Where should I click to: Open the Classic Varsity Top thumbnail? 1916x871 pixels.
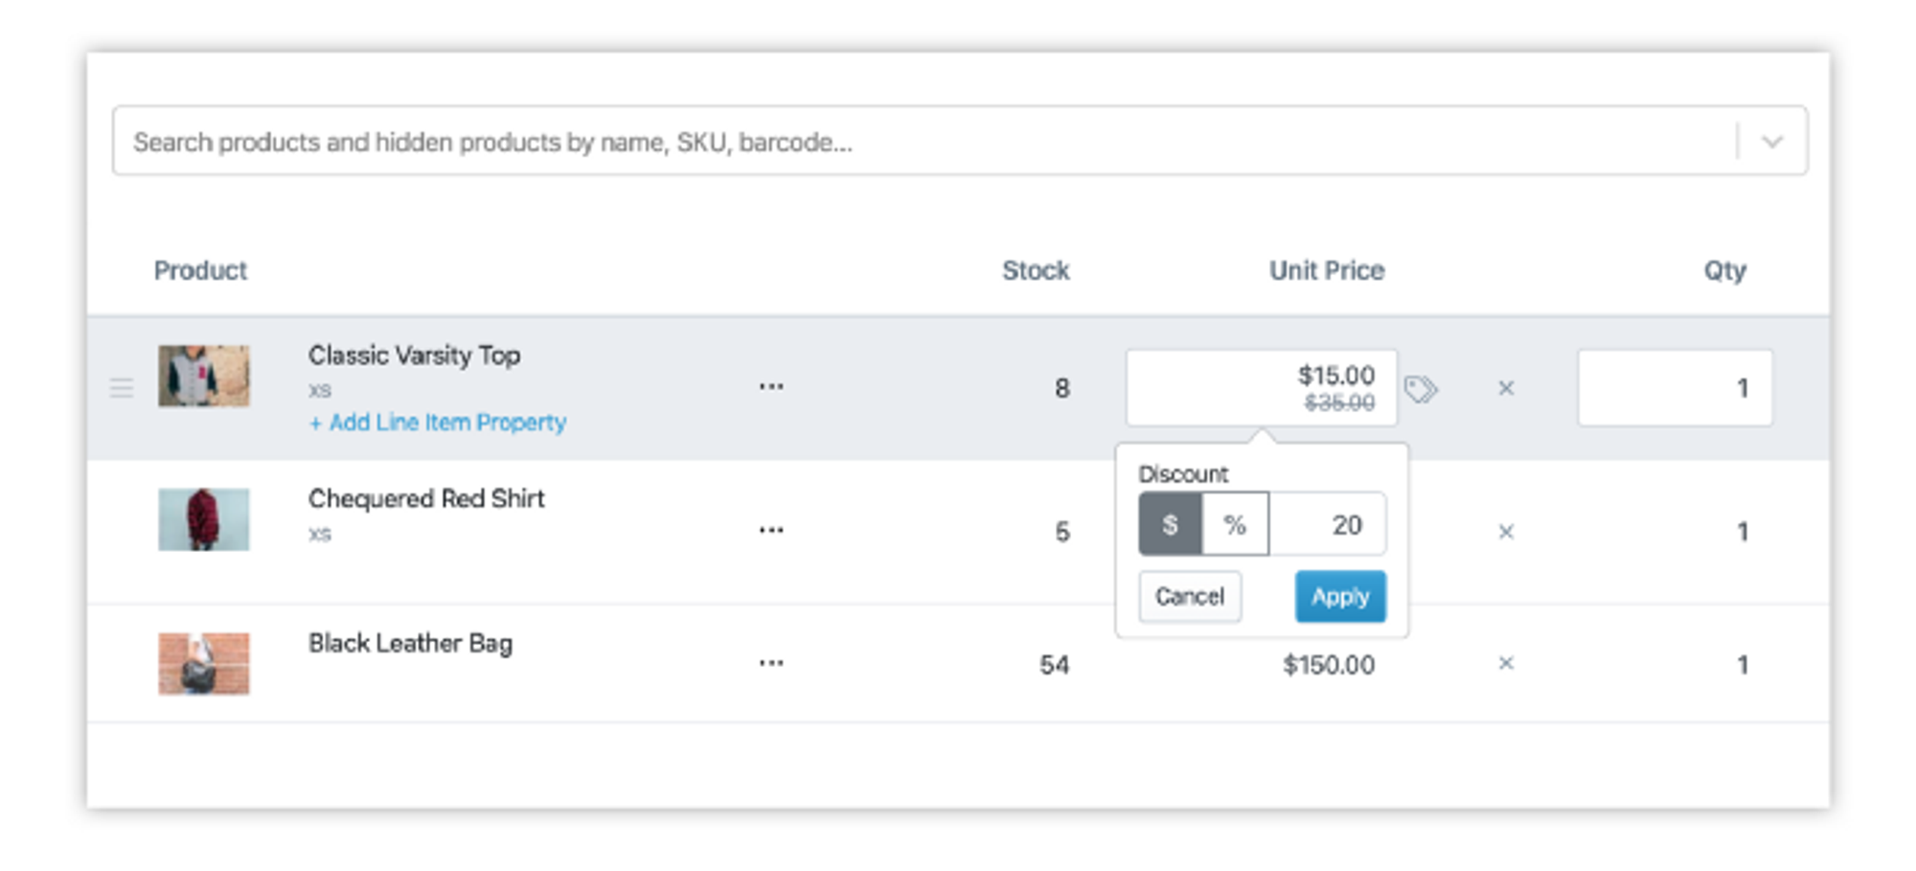click(204, 377)
